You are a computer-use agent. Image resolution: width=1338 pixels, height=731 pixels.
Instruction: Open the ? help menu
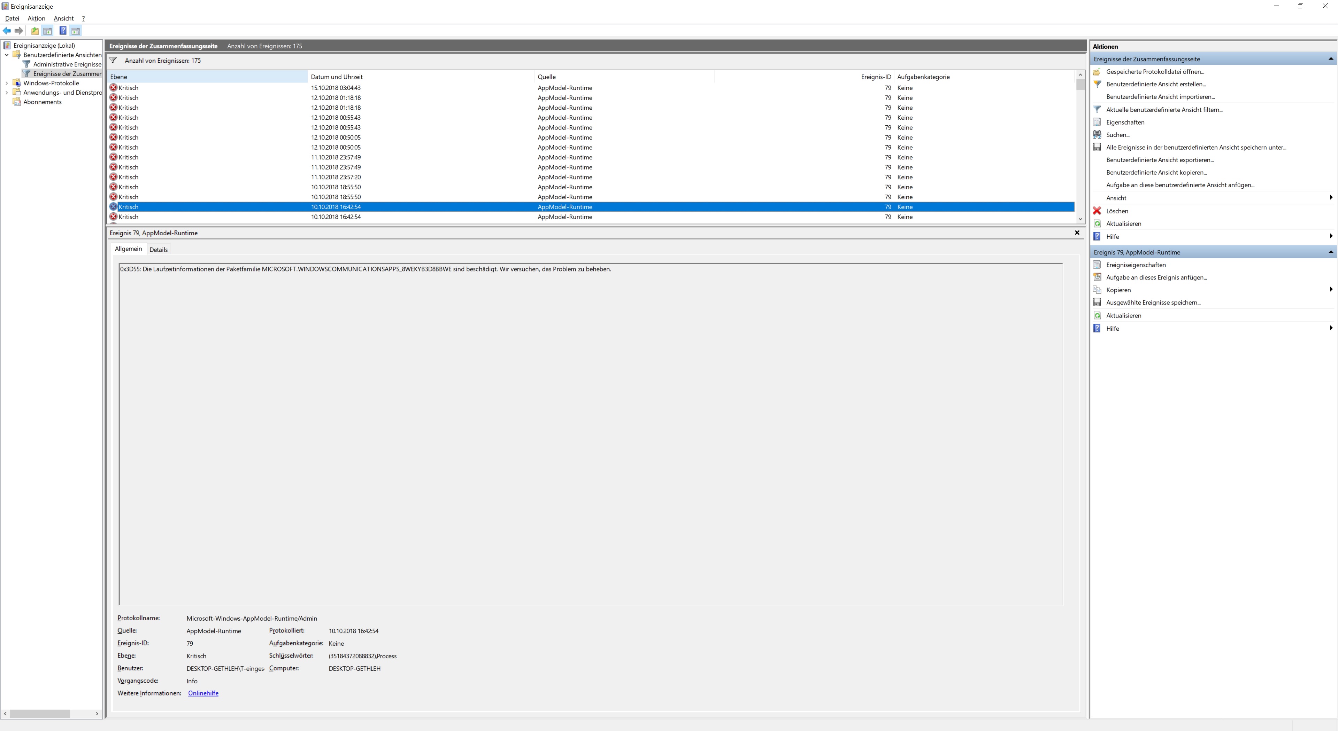[x=83, y=18]
